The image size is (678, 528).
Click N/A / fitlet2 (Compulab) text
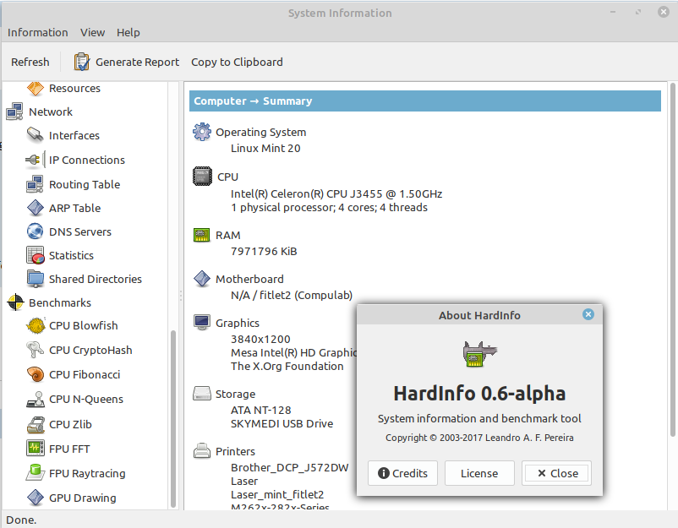[x=292, y=295]
